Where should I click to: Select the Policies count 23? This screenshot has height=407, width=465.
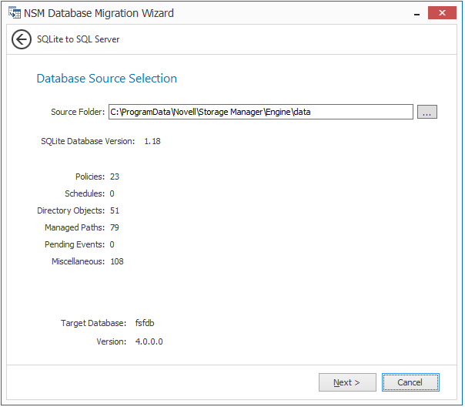click(115, 177)
